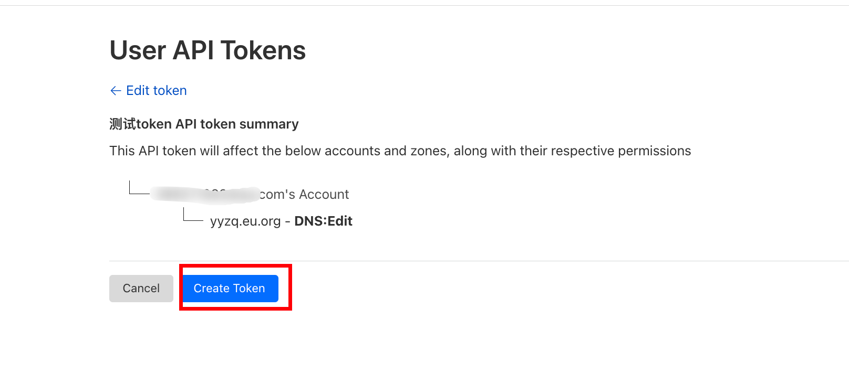
Task: Click the back arrow beside Edit token
Action: [x=116, y=91]
